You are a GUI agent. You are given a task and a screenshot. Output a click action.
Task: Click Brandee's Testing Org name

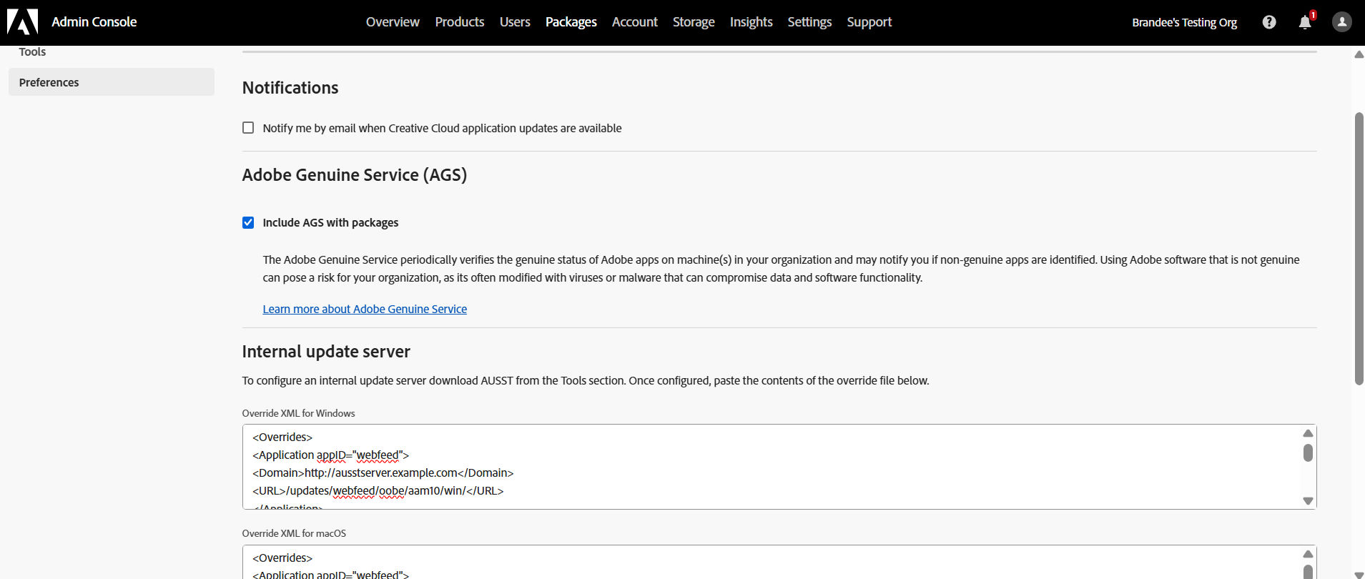click(1184, 22)
